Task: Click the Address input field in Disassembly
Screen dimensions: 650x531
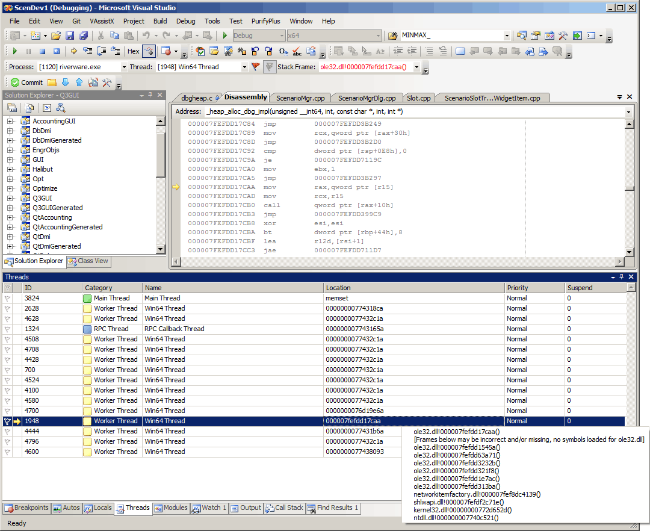Action: (415, 112)
